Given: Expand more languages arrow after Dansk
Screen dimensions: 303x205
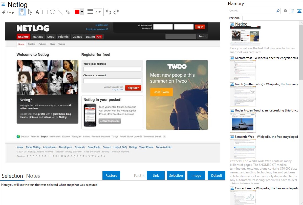Looking at the screenshot, I should pos(164,136).
